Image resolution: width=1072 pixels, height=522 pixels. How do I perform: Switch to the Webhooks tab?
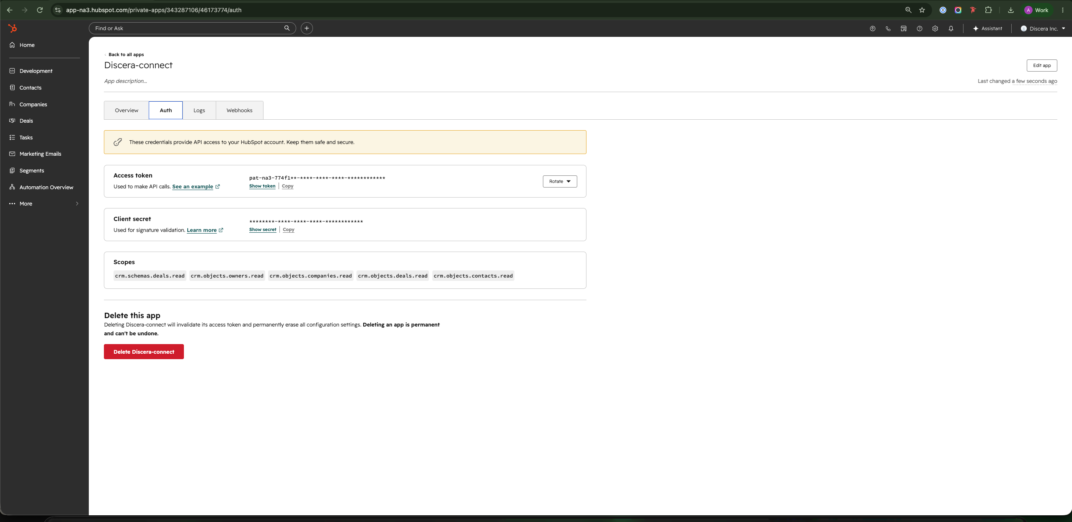coord(239,110)
